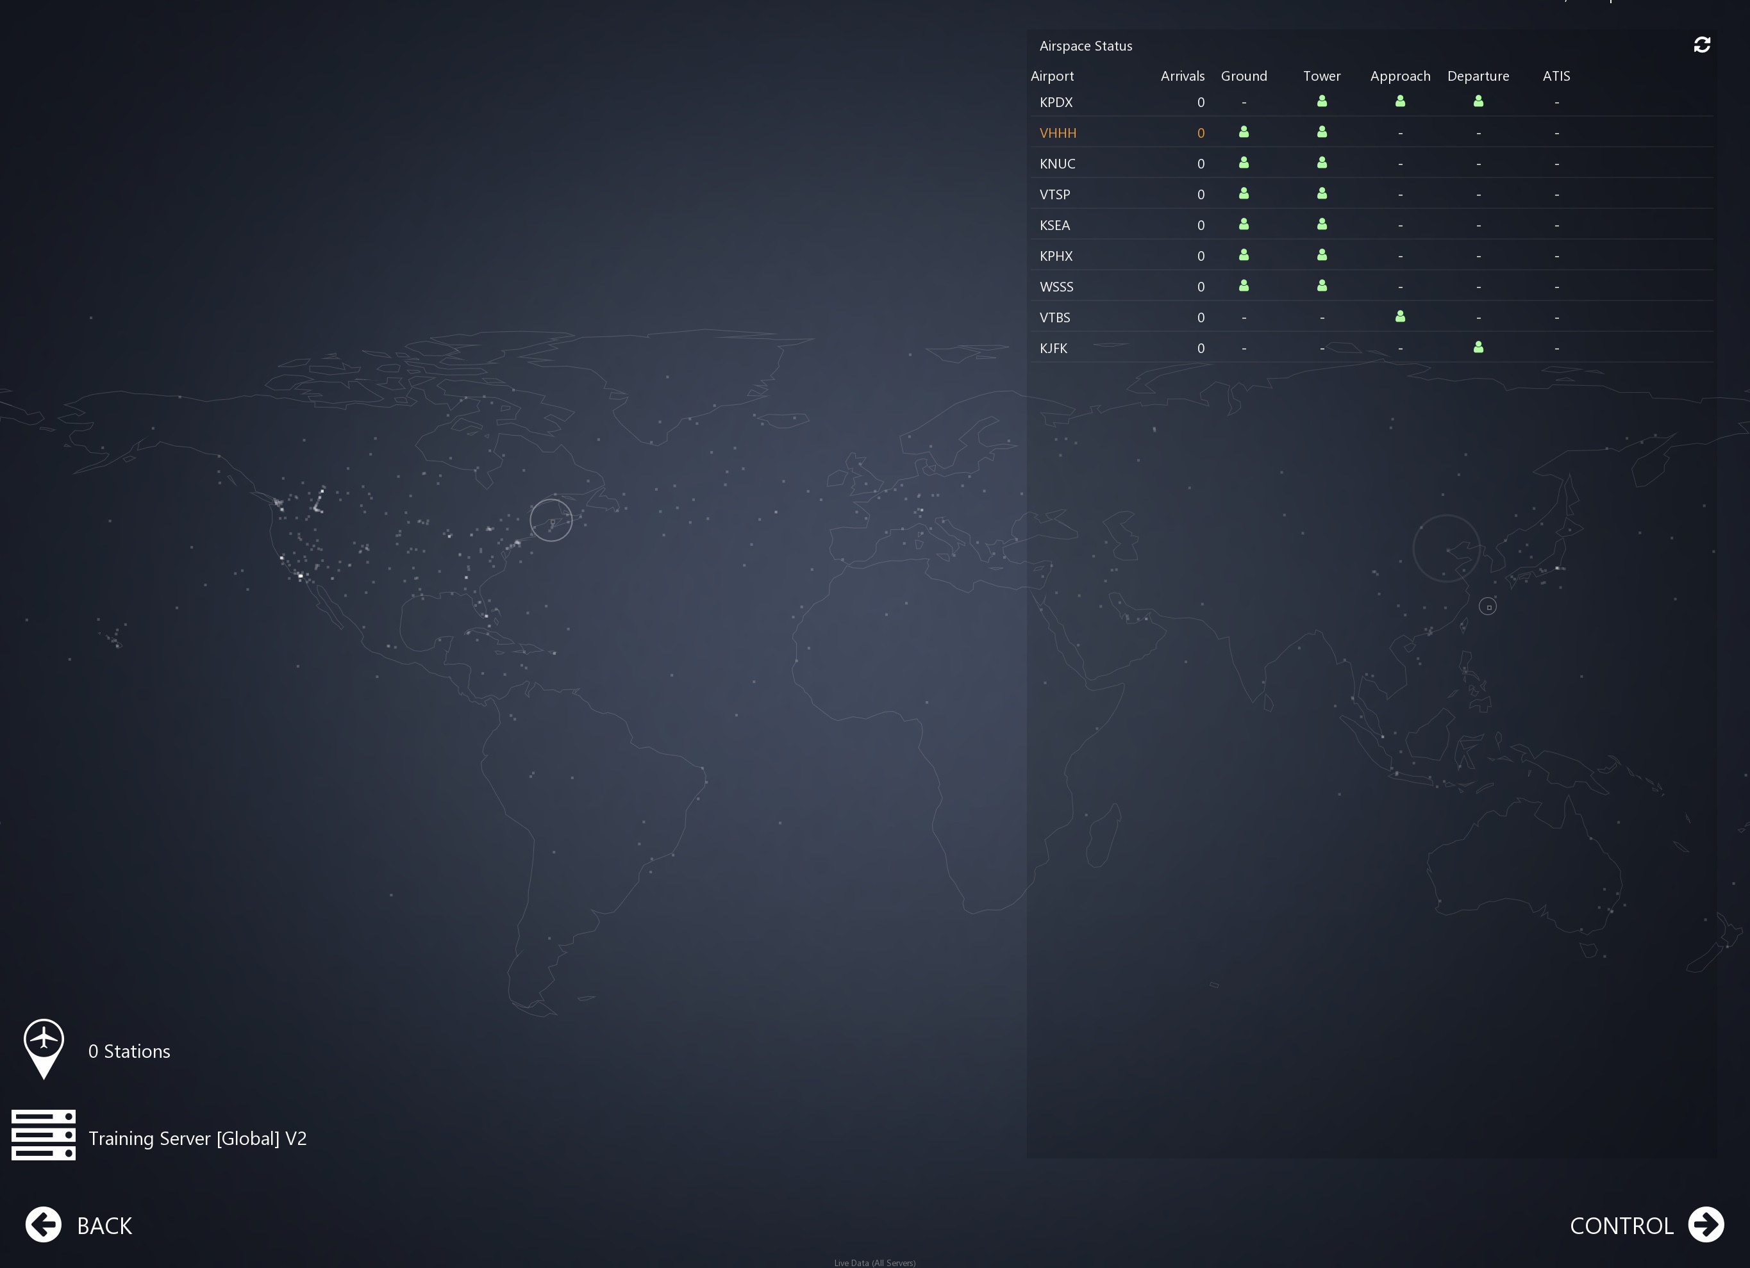Select the KSEA airport row
The image size is (1750, 1268).
coord(1054,226)
